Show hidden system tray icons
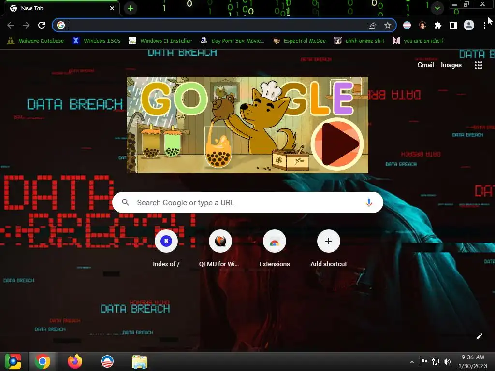Image resolution: width=495 pixels, height=371 pixels. tap(412, 362)
